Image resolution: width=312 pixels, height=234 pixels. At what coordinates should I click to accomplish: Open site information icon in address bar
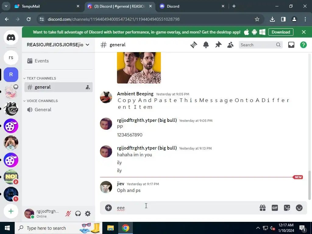pyautogui.click(x=42, y=19)
